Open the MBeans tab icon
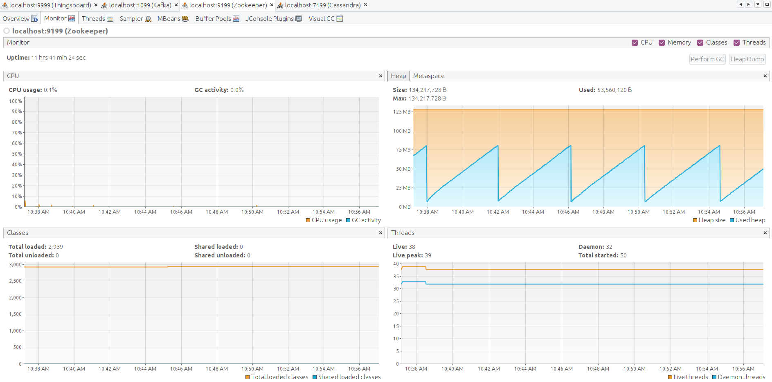 185,19
